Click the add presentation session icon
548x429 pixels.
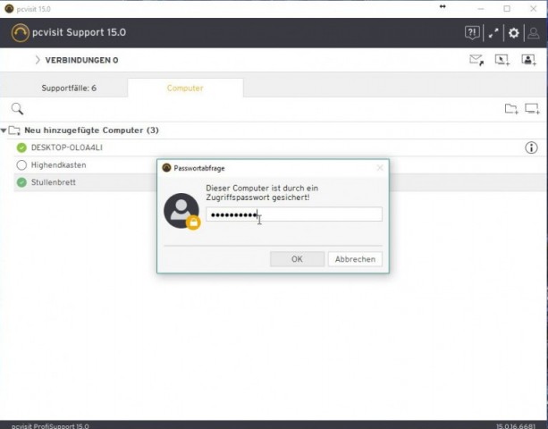529,61
